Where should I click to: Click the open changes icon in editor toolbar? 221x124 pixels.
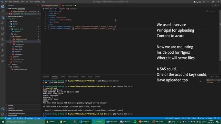click(212, 6)
